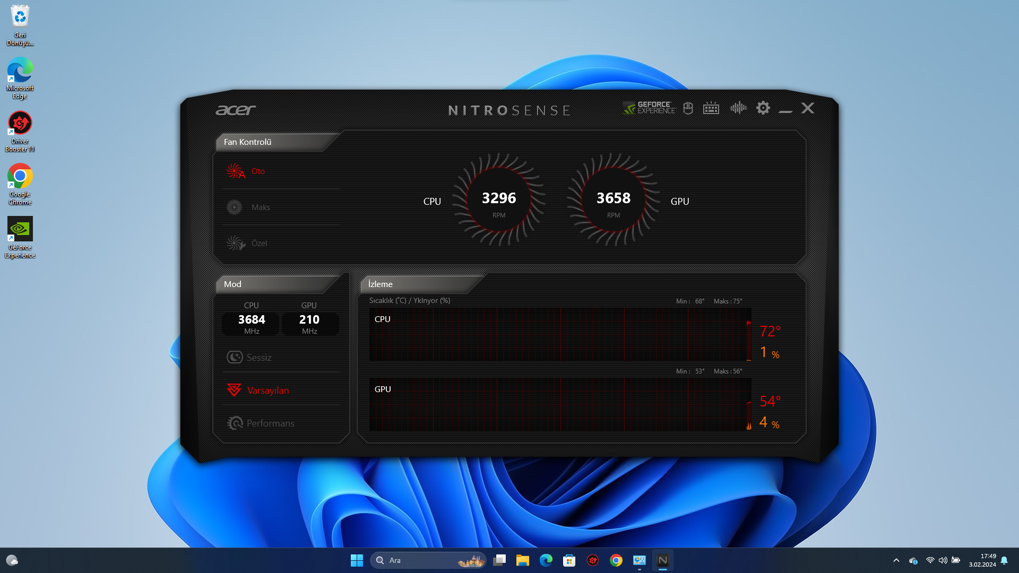
Task: Click the acer logo in NitroSense
Action: 236,110
